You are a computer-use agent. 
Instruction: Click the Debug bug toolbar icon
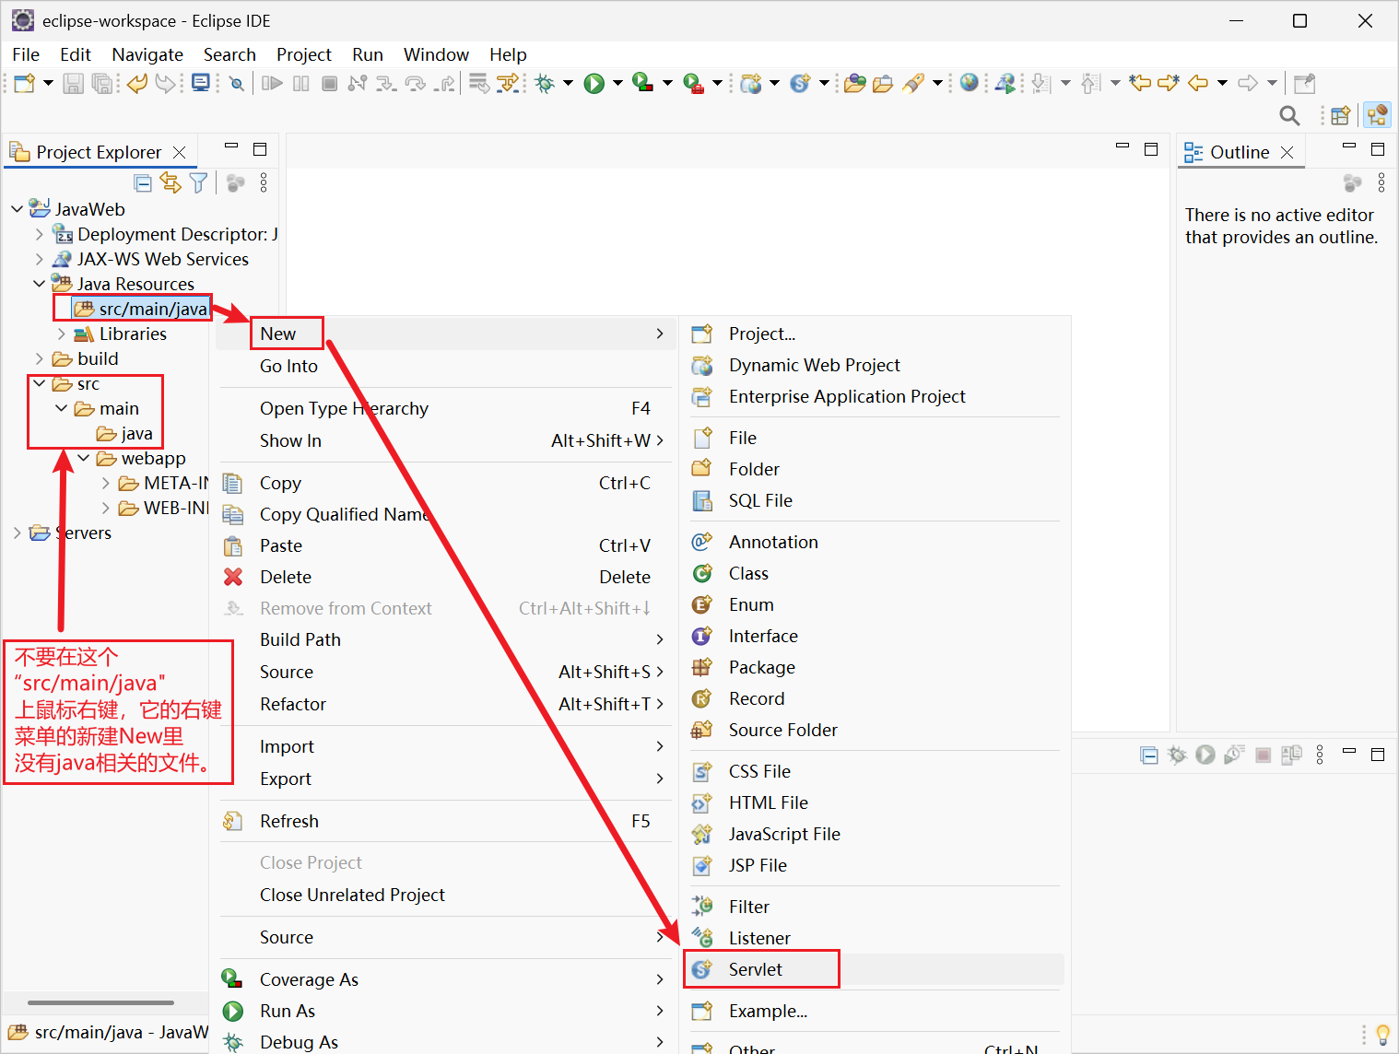[545, 84]
